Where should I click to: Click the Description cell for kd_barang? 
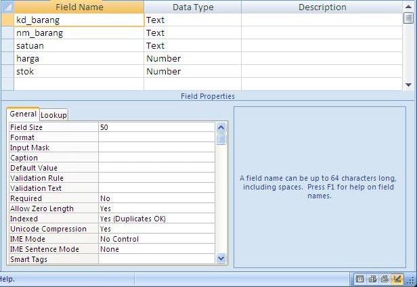pyautogui.click(x=322, y=20)
